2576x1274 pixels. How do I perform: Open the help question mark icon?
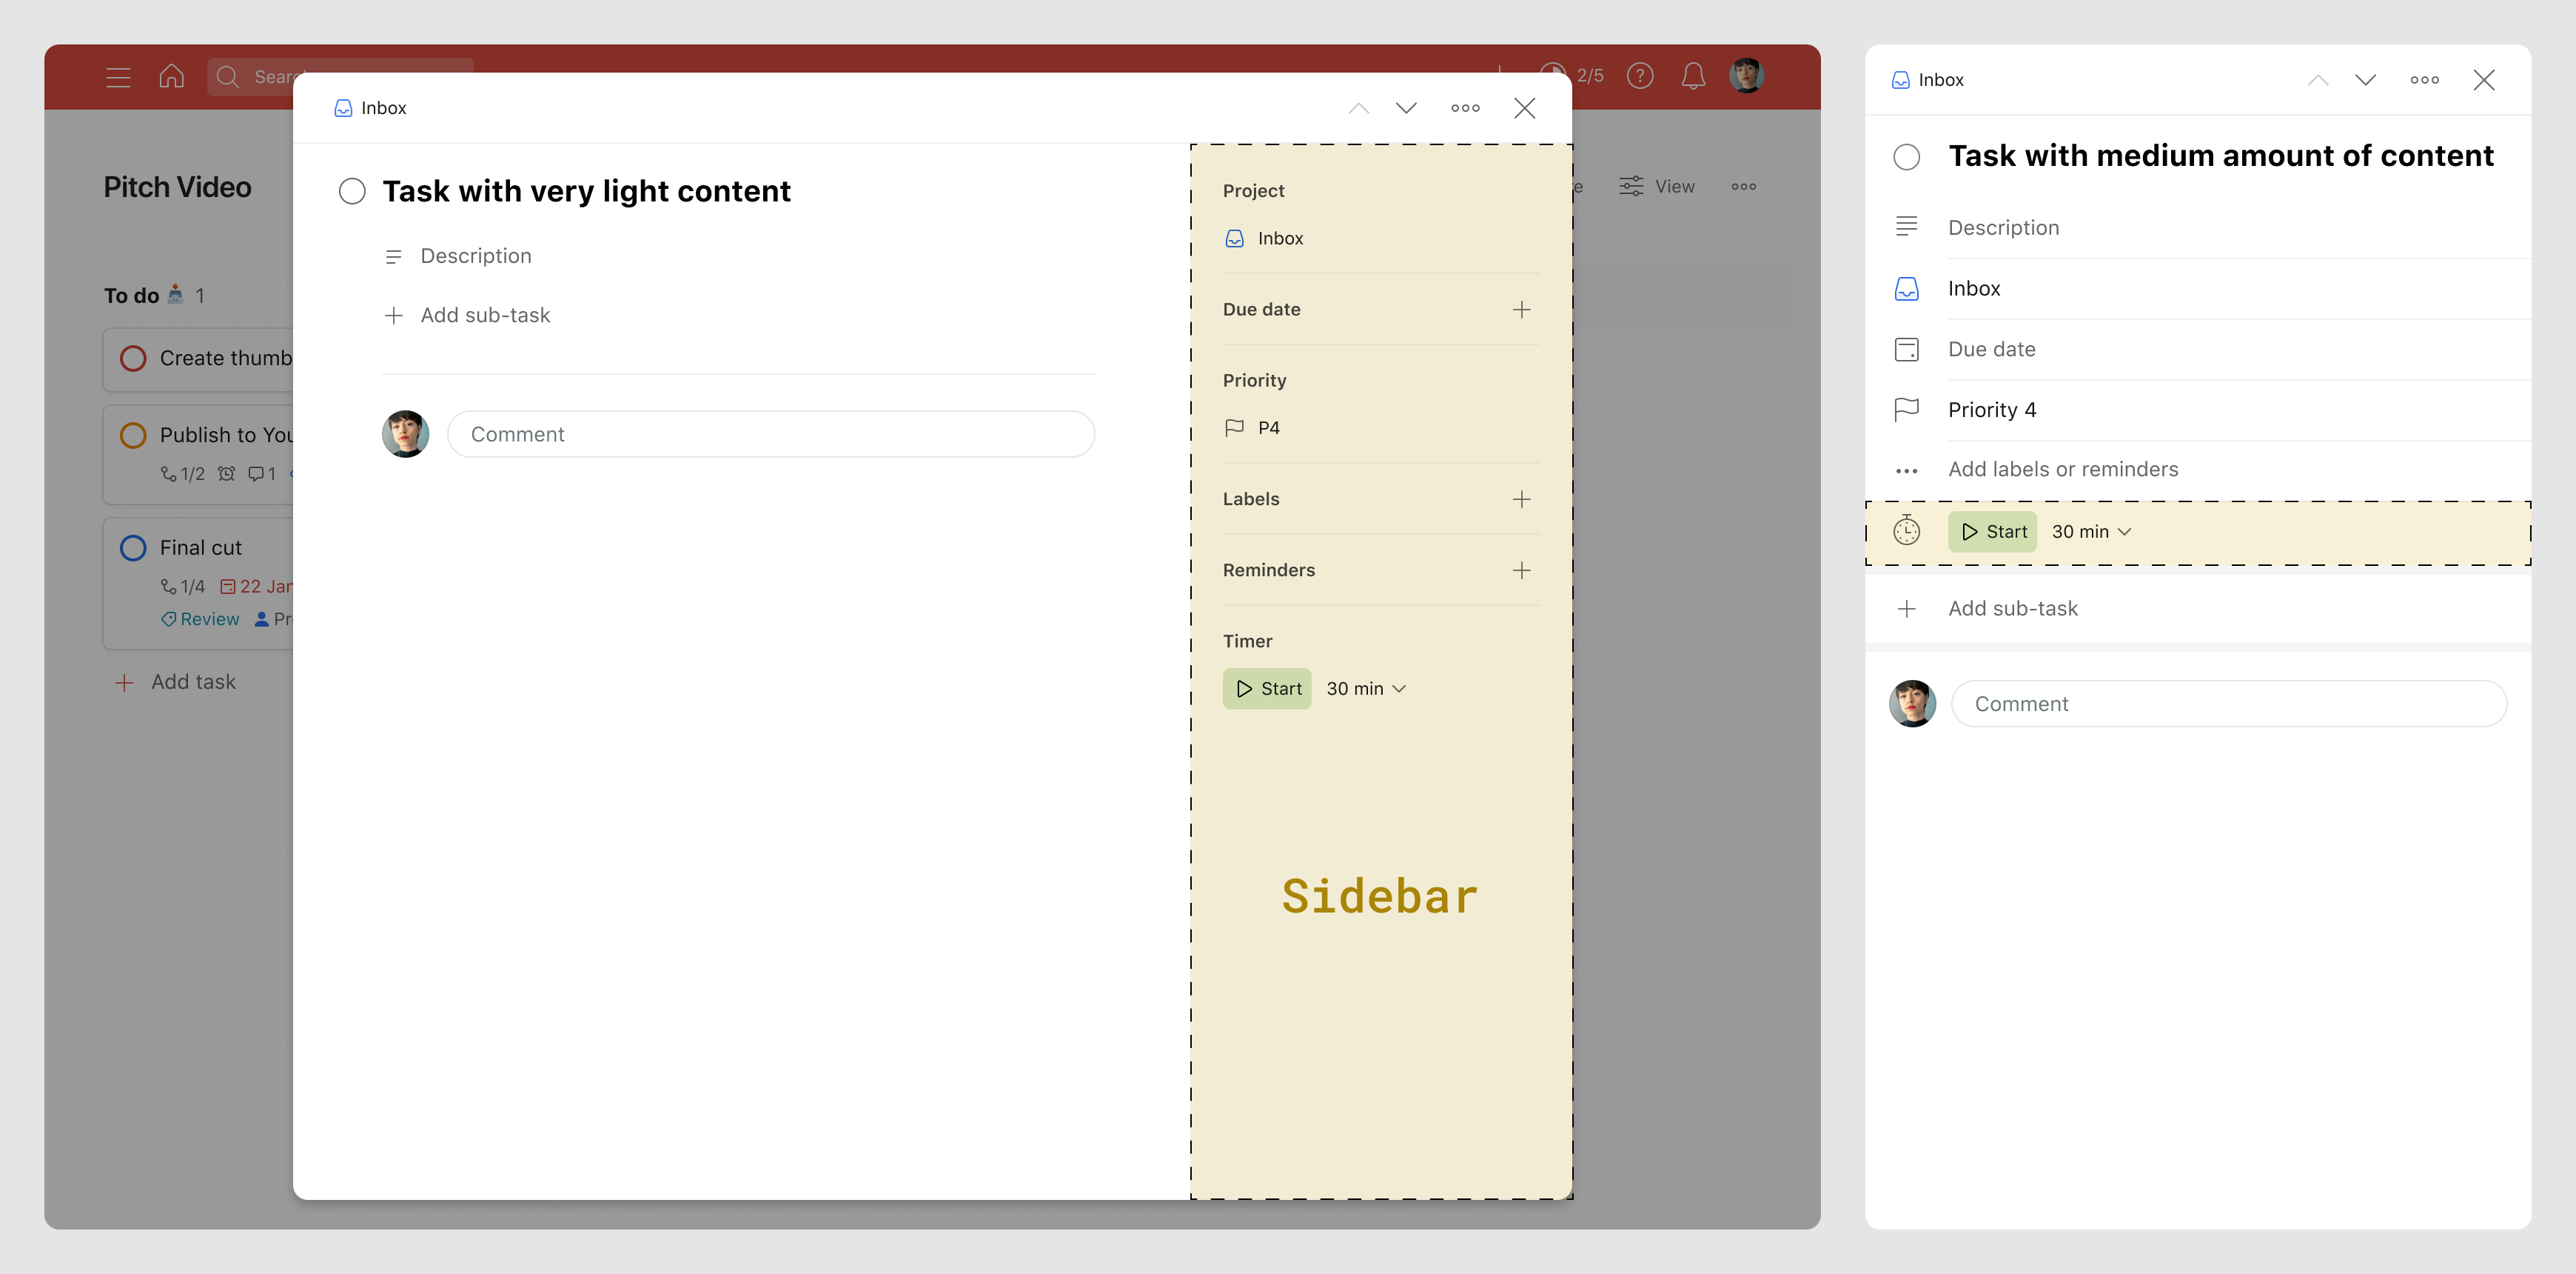pos(1640,76)
